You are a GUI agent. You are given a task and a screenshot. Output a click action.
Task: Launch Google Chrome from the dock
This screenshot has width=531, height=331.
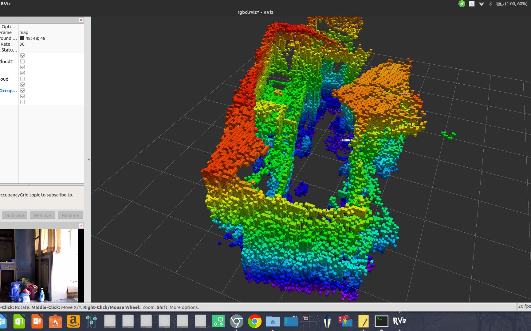pos(255,321)
